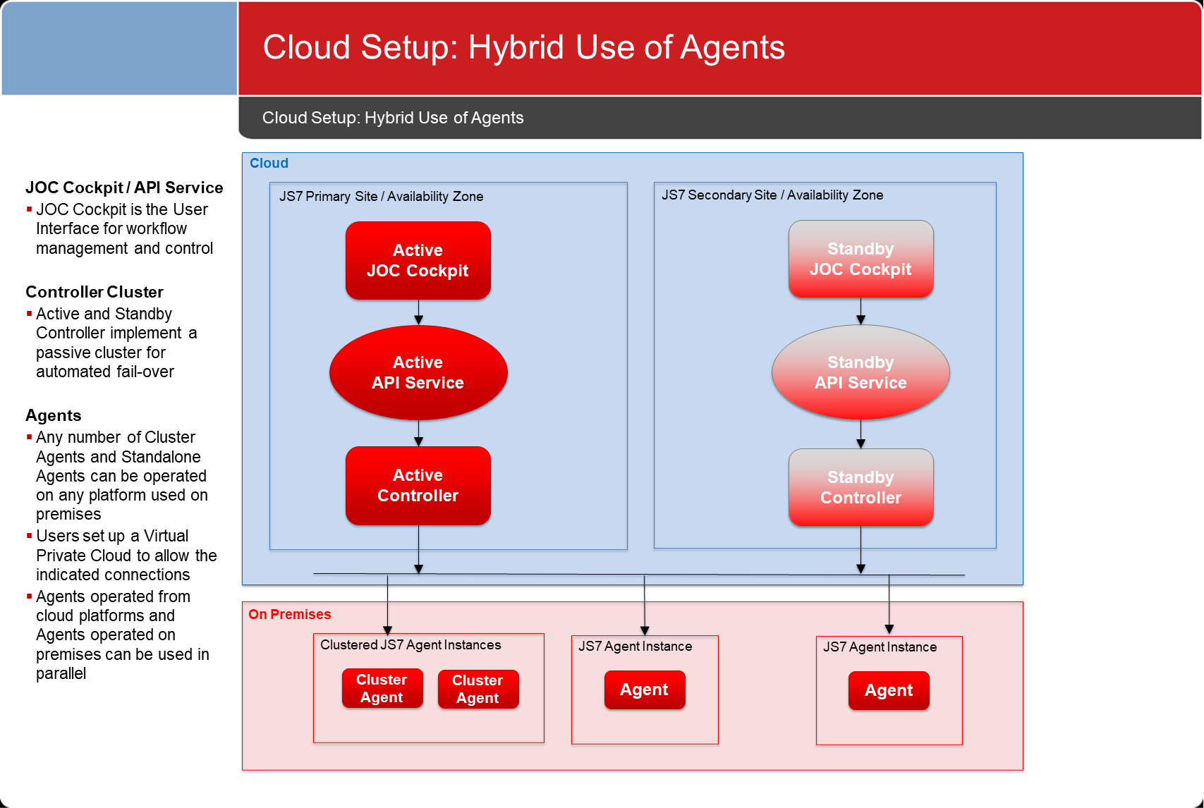Viewport: 1204px width, 808px height.
Task: Click the Active JOC Cockpit box
Action: (418, 261)
